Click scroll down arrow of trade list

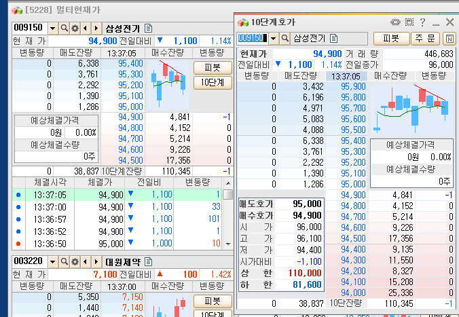tap(228, 244)
